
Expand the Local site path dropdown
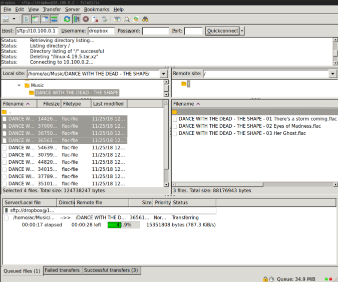pos(164,74)
